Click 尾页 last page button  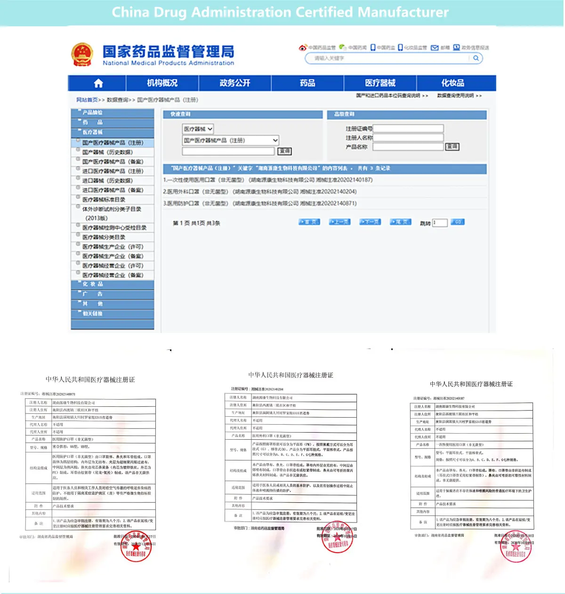coord(401,222)
